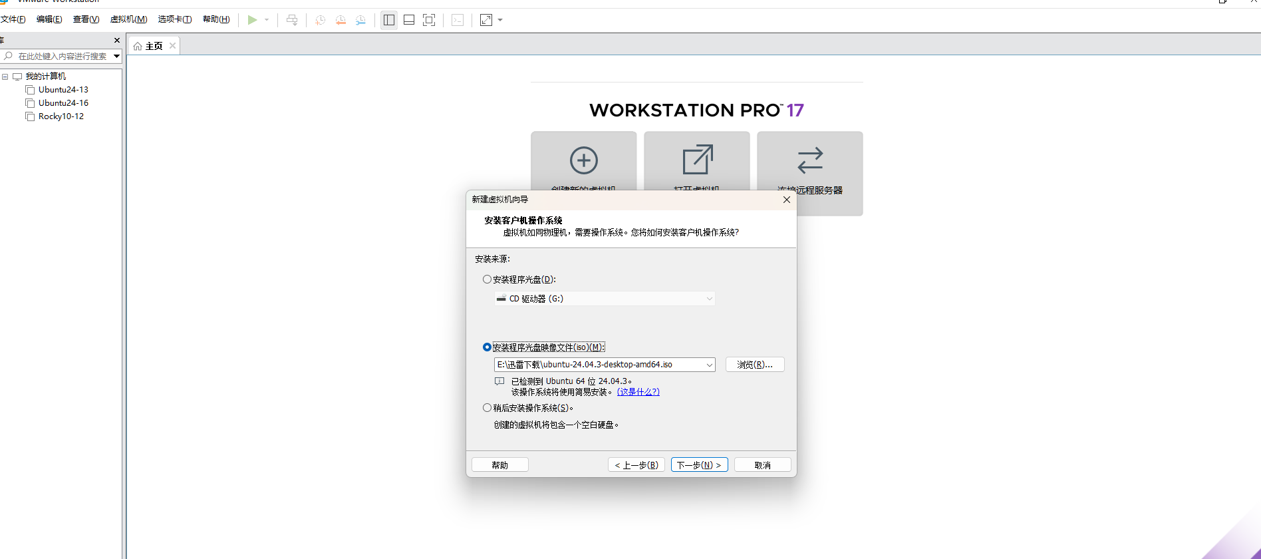The width and height of the screenshot is (1261, 559).
Task: Click the open virtual machine tile icon
Action: [x=697, y=161]
